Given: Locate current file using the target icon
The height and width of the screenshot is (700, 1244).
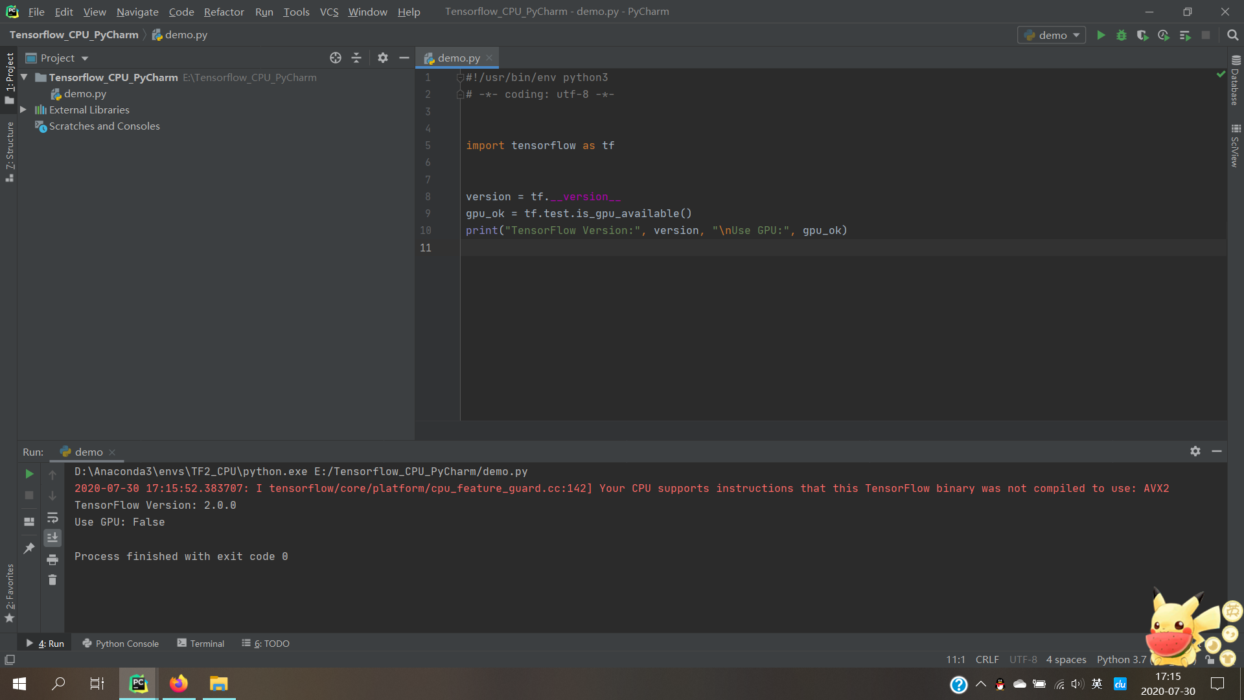Looking at the screenshot, I should (336, 58).
